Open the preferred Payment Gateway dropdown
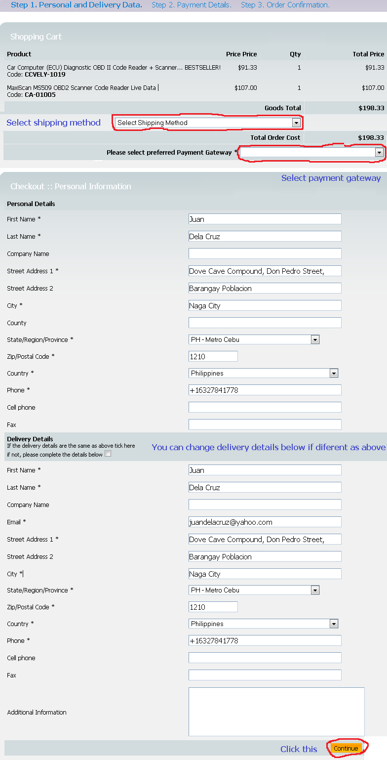The image size is (387, 760). click(311, 153)
